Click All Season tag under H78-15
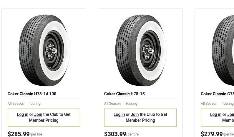234x137 pixels. pyautogui.click(x=112, y=104)
